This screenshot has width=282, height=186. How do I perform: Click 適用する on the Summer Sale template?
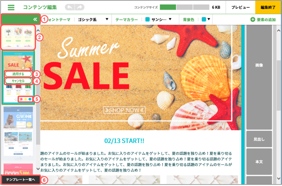pos(18,74)
